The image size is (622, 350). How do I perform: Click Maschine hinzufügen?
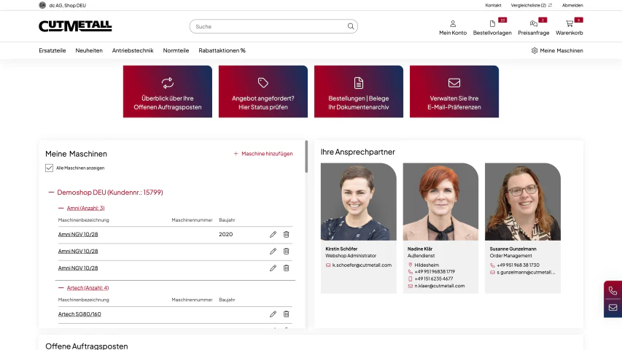(x=263, y=154)
